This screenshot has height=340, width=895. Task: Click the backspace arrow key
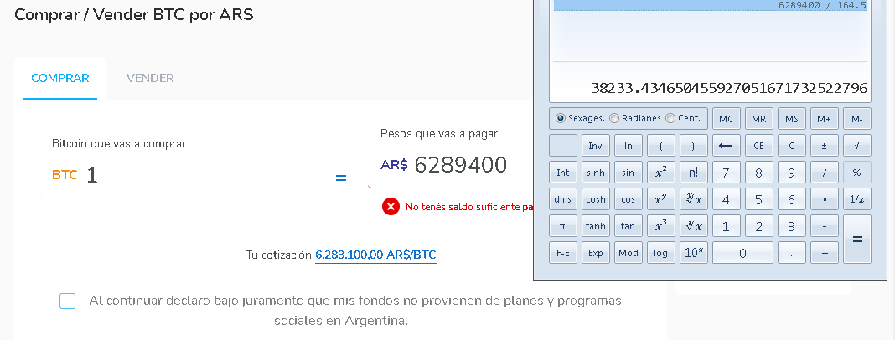coord(726,146)
